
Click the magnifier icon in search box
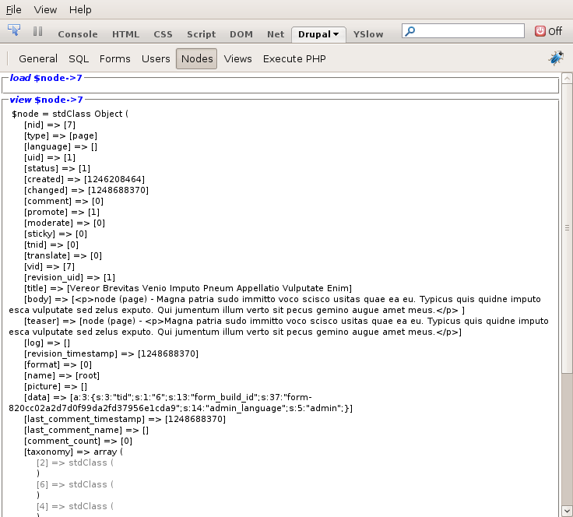[x=410, y=31]
